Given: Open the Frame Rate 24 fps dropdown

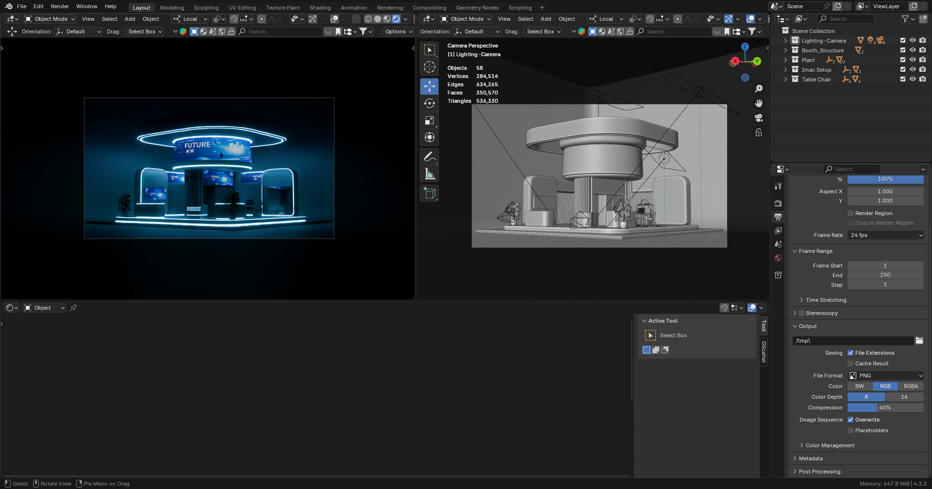Looking at the screenshot, I should 886,235.
